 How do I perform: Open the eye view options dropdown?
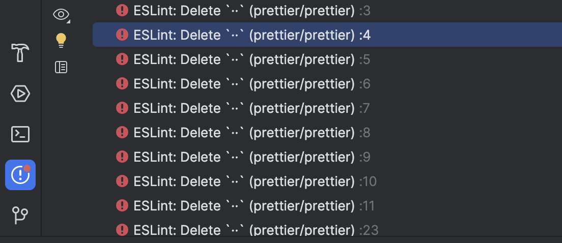pos(61,15)
